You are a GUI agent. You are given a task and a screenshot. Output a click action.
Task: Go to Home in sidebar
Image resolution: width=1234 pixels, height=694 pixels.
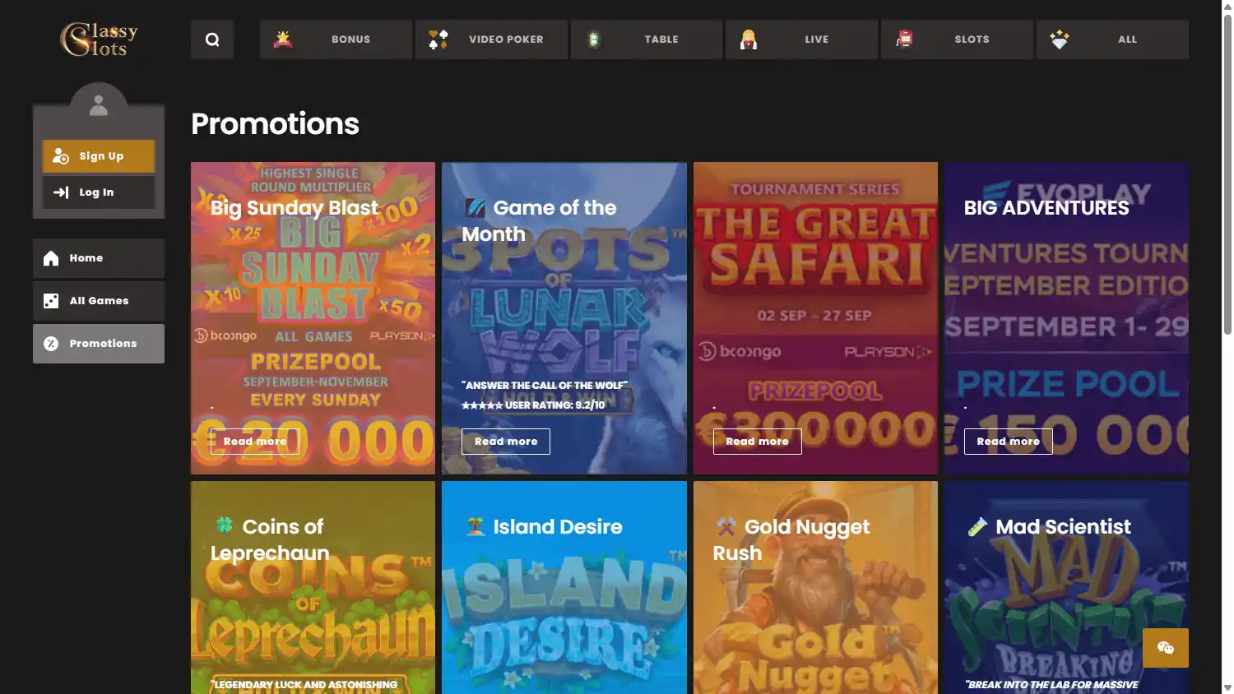99,258
